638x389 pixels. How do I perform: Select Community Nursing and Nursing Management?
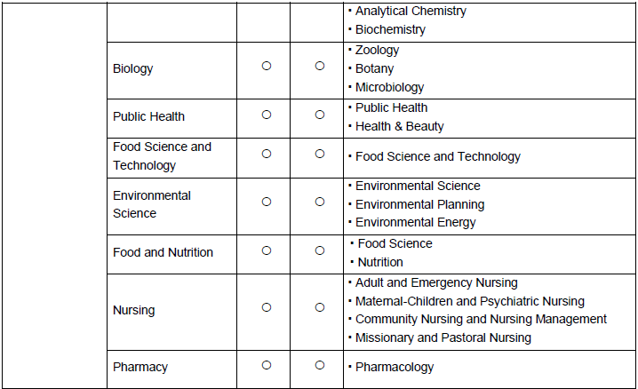click(481, 319)
